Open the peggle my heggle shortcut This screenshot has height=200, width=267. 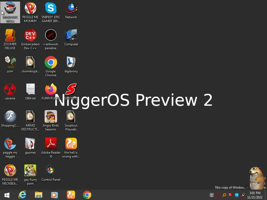pos(10,148)
